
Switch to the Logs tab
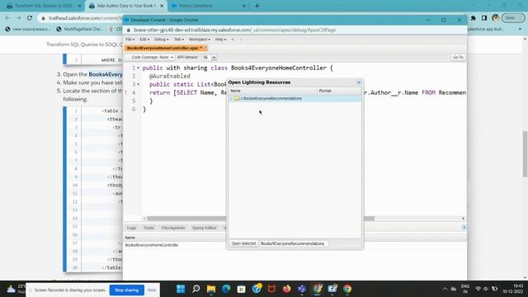point(131,228)
